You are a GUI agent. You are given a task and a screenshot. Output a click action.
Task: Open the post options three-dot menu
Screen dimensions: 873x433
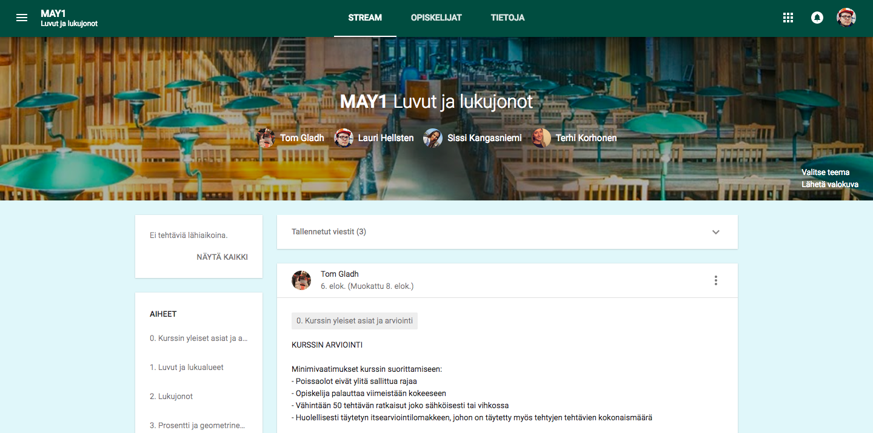coord(716,280)
